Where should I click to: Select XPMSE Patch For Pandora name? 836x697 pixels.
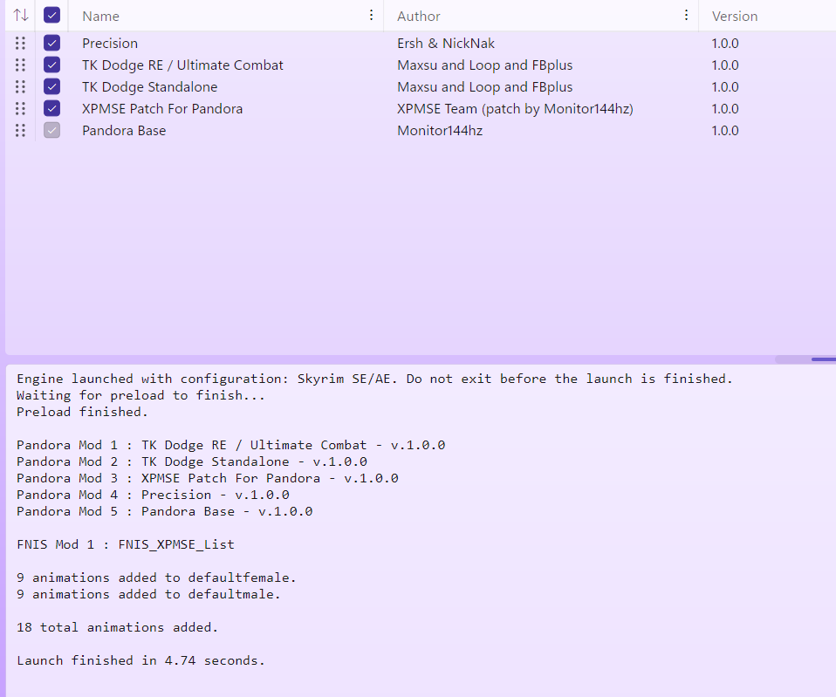tap(162, 109)
